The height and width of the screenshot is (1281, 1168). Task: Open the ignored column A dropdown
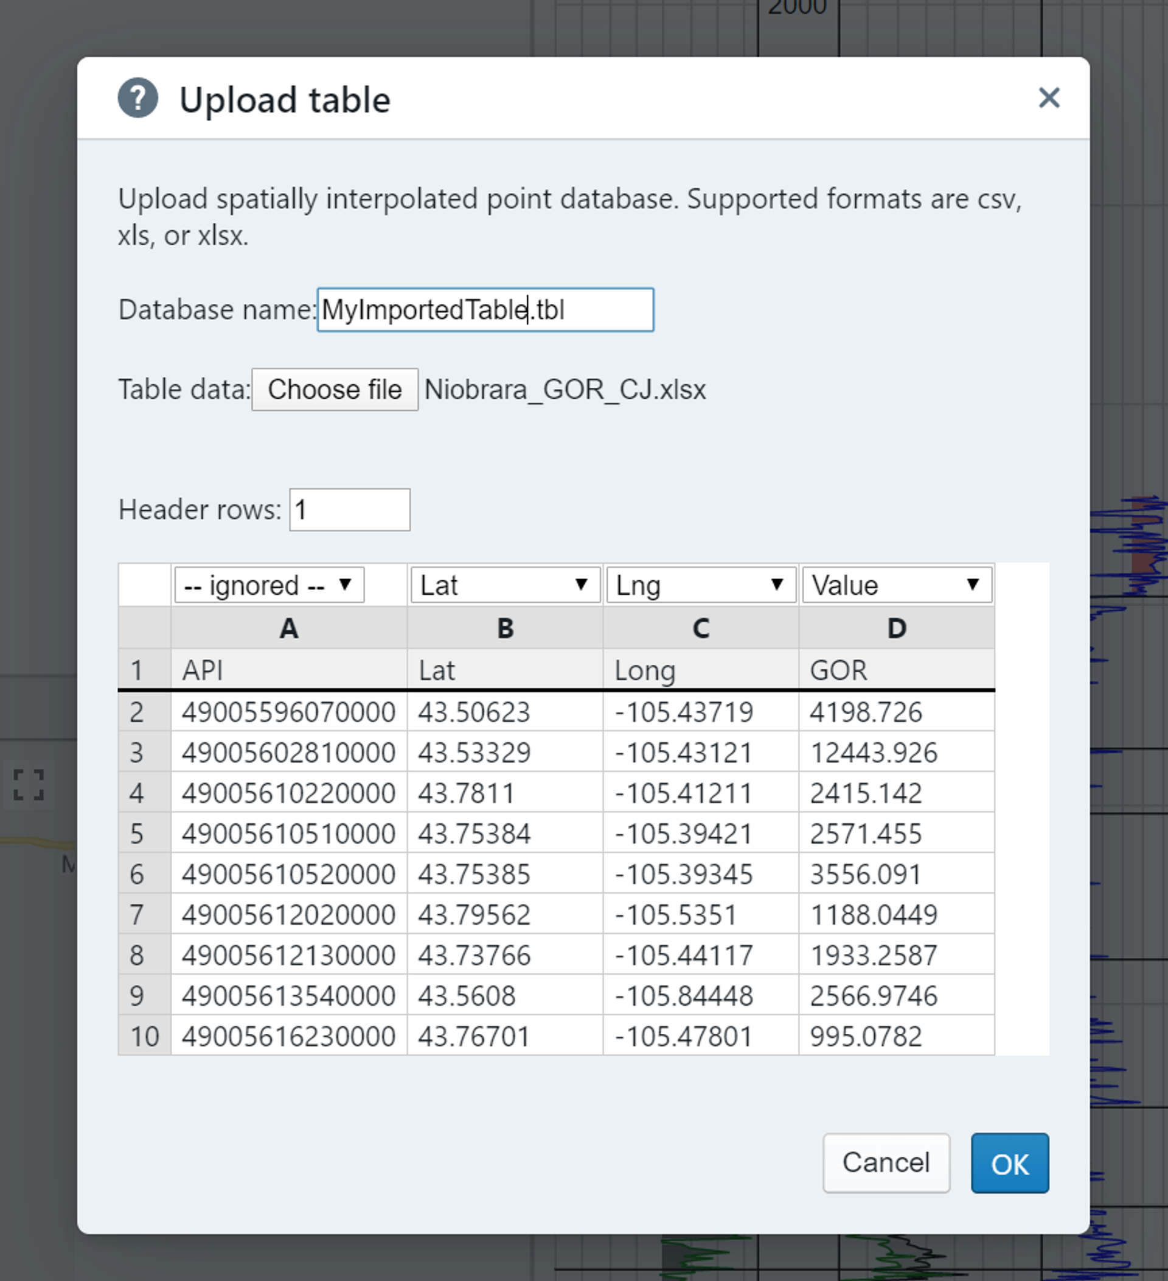tap(269, 584)
